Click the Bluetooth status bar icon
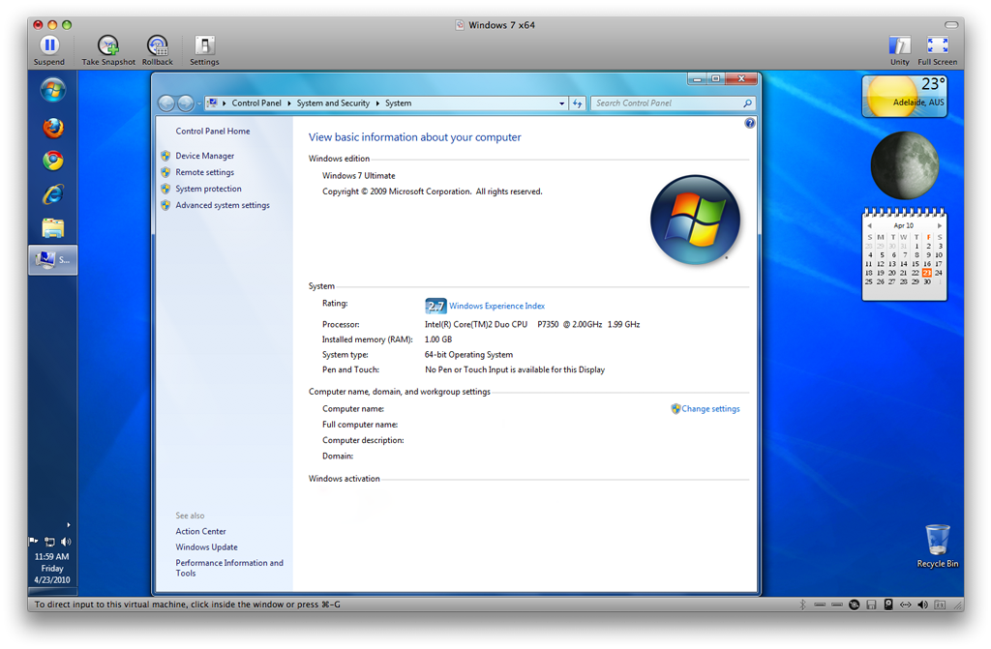This screenshot has width=991, height=649. [x=802, y=605]
